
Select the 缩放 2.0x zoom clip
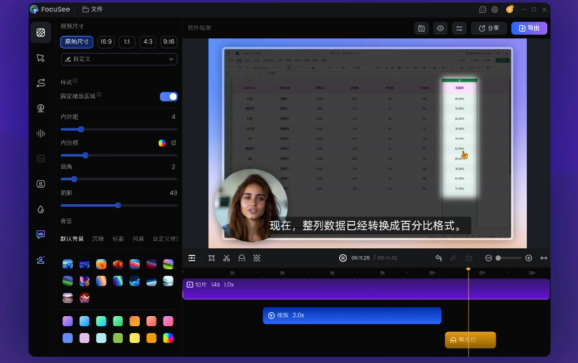pos(352,315)
